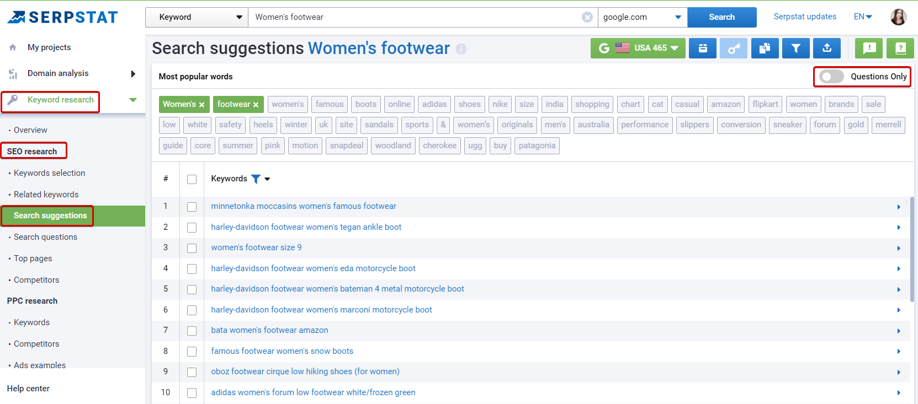This screenshot has height=404, width=918.
Task: Open row arrow for famous footwear snow boots
Action: (x=899, y=351)
